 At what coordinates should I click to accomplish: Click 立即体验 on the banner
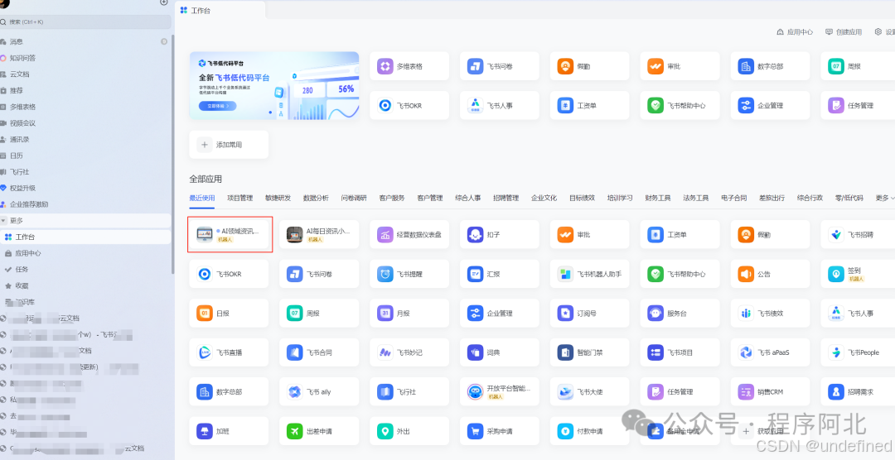pos(217,106)
